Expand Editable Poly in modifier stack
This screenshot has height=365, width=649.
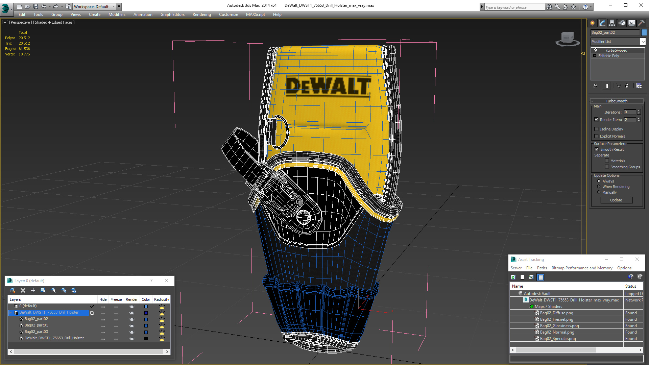(x=595, y=56)
